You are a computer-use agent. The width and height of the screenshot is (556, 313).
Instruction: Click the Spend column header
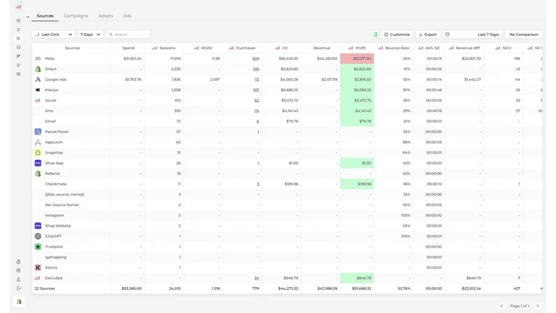click(x=129, y=48)
